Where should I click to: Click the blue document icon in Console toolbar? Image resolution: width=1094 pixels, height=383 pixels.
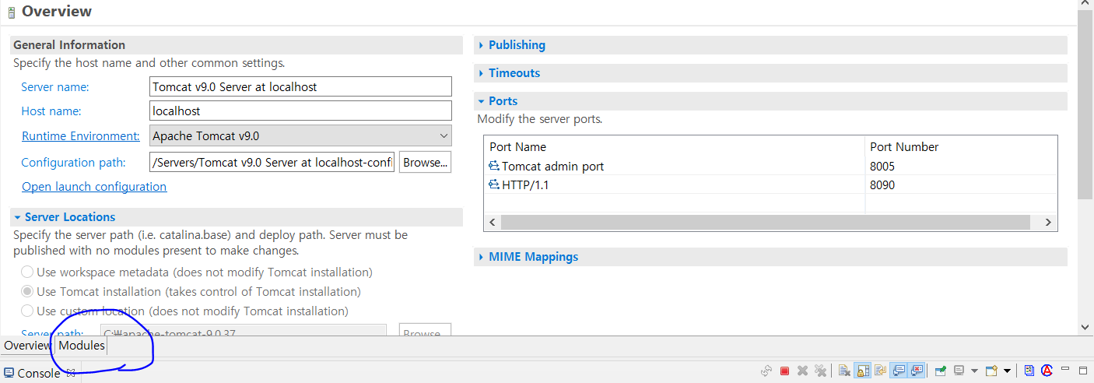[1029, 371]
